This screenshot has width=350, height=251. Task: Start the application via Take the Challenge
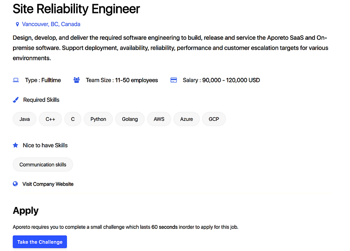(40, 242)
